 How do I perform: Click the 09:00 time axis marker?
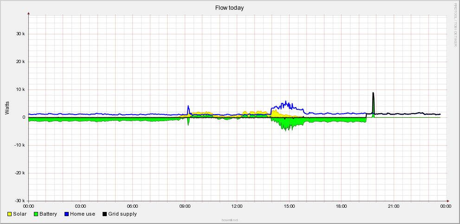click(x=185, y=205)
